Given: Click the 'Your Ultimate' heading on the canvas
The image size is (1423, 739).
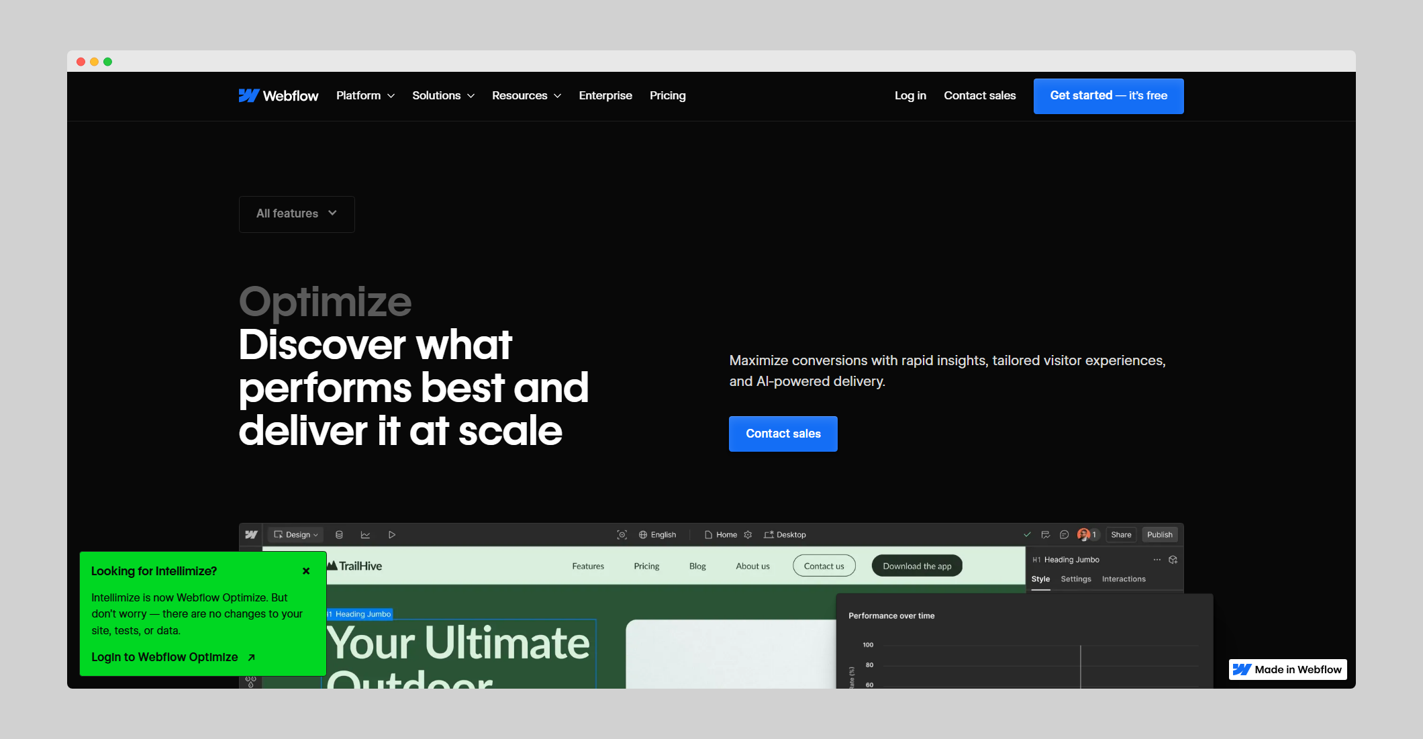Looking at the screenshot, I should 458,643.
